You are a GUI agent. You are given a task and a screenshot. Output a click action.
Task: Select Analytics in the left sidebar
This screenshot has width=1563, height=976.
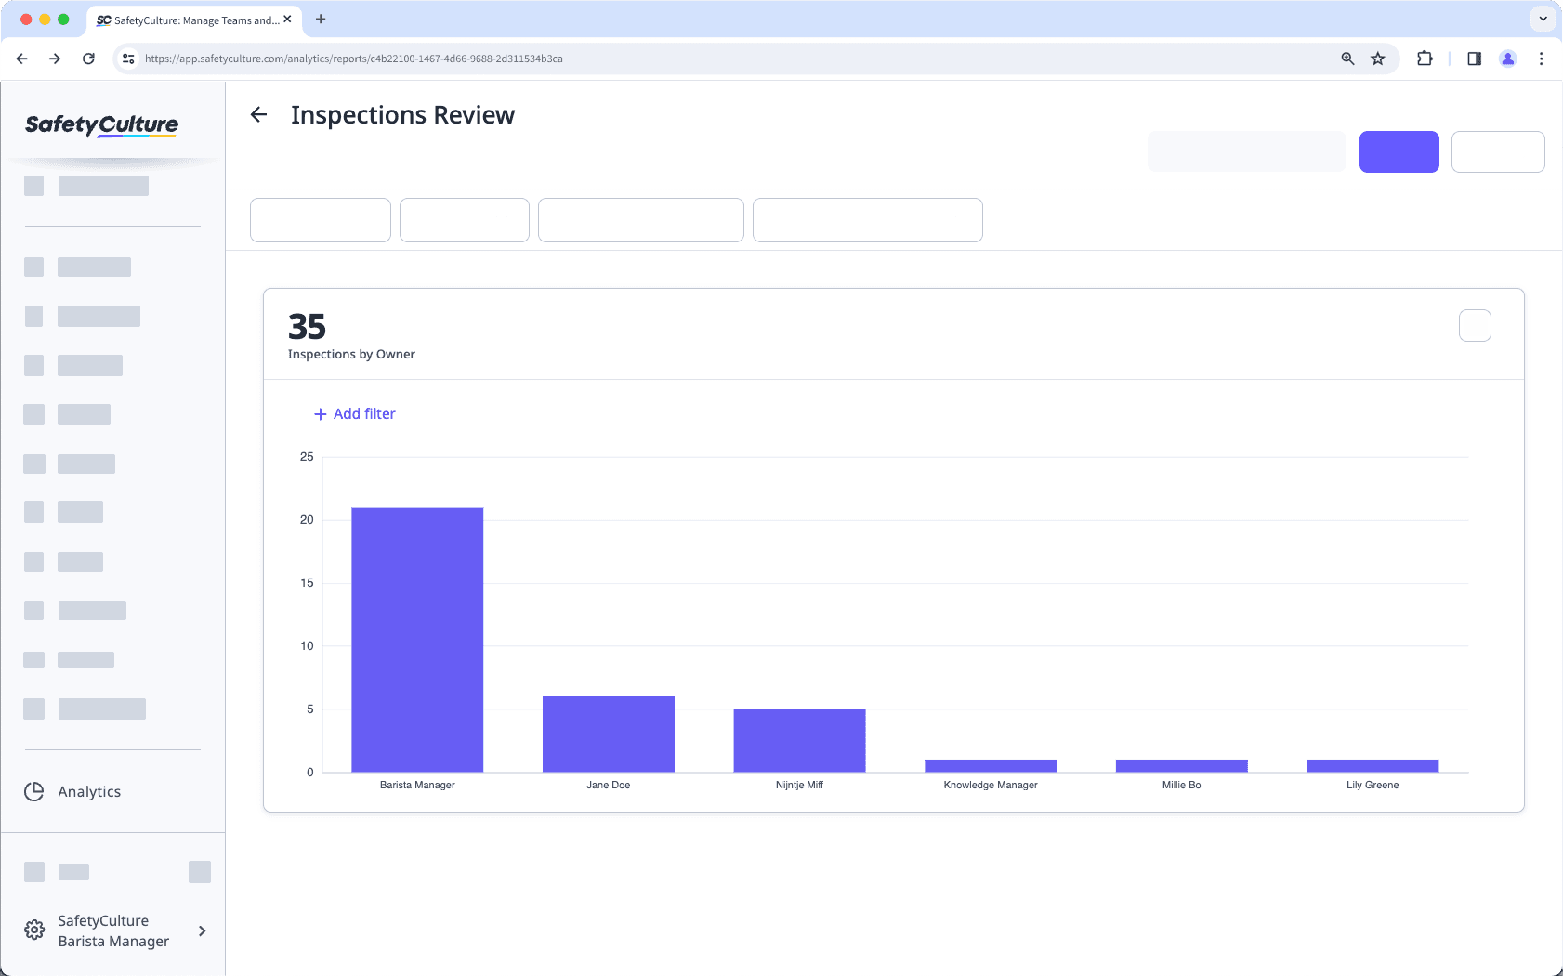pos(88,791)
